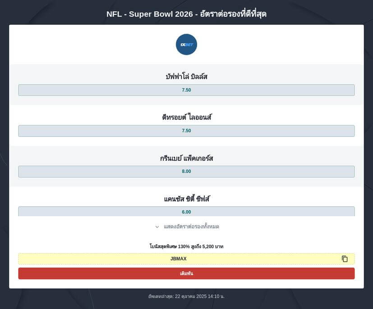
Task: Click the บัฟฟาโล่ บิลล์ส team name
Action: (186, 77)
